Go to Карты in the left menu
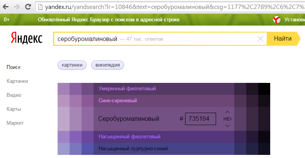 pyautogui.click(x=14, y=109)
